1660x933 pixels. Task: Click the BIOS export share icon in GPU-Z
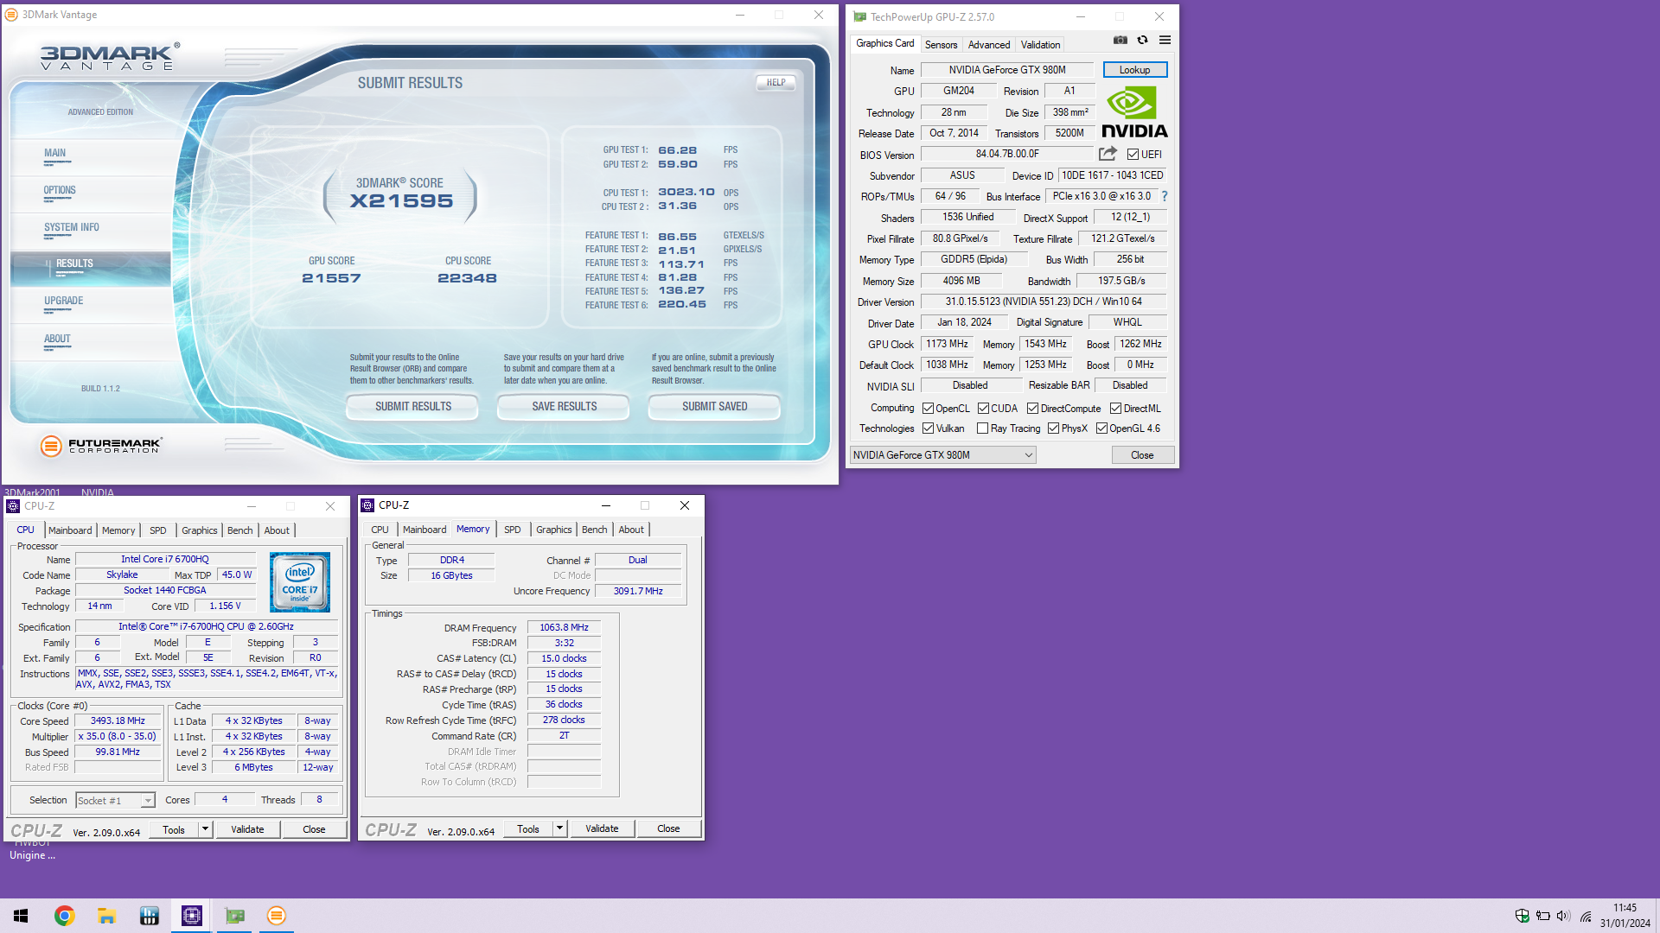(1108, 154)
